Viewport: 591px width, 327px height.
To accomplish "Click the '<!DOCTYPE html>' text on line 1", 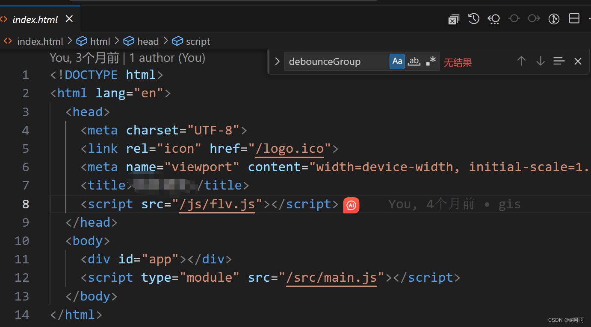I will [107, 75].
